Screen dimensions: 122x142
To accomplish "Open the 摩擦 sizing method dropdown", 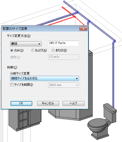I will (x=26, y=44).
